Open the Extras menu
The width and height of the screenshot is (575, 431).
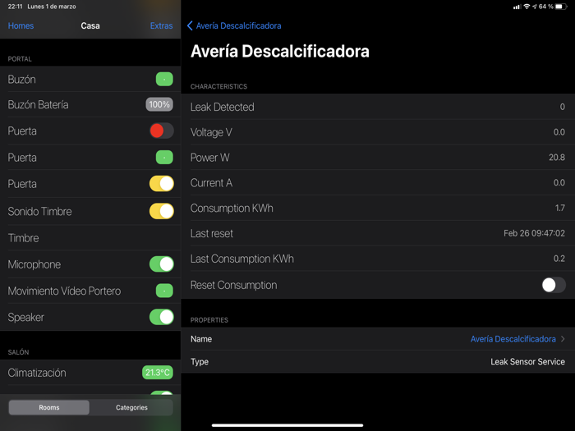161,25
